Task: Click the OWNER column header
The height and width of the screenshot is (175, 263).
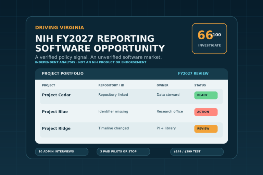Action: point(162,85)
